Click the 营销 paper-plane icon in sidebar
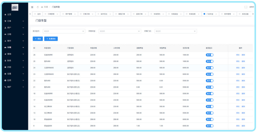Image resolution: width=257 pixels, height=132 pixels. [x=5, y=54]
